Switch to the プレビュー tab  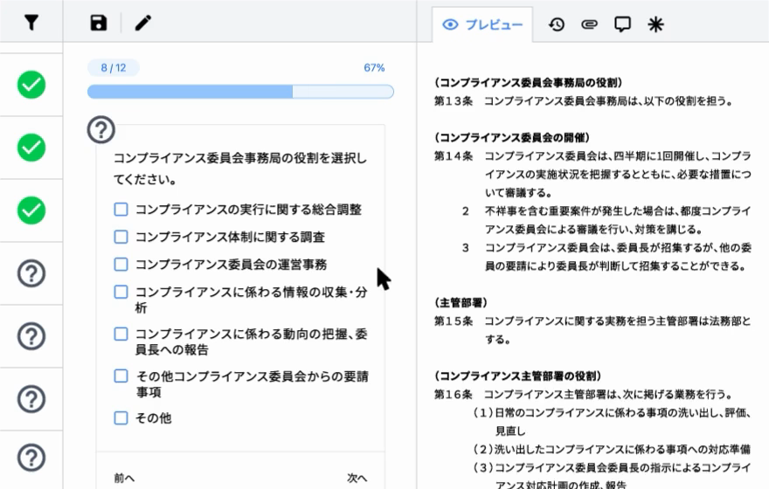point(483,24)
